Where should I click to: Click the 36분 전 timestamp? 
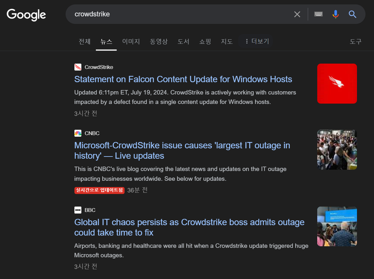[x=137, y=190]
